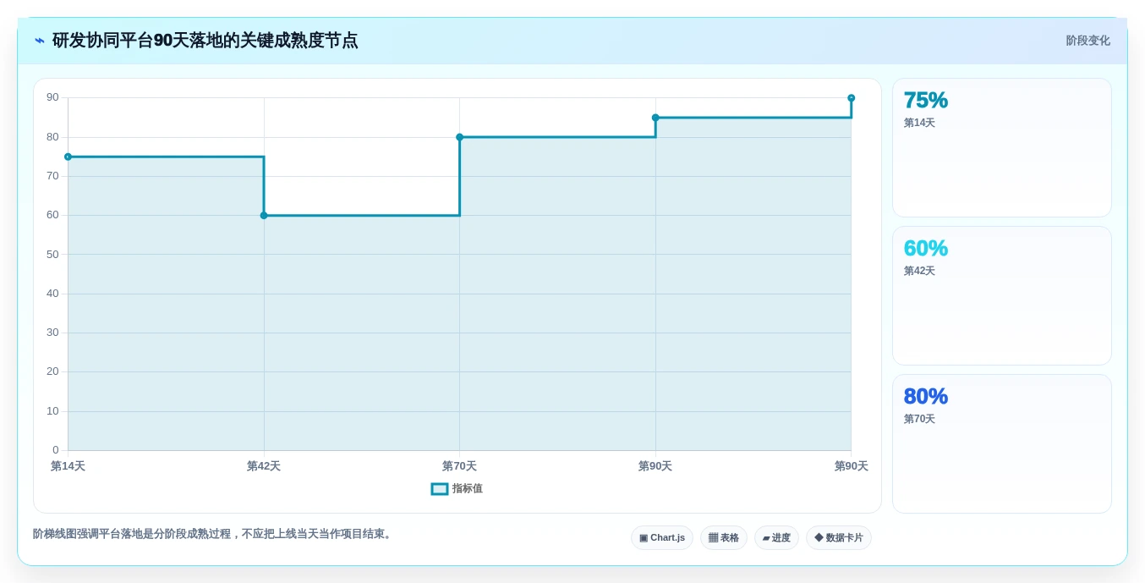Viewport: 1145px width, 583px height.
Task: Click the final data point at value 90
Action: click(852, 98)
